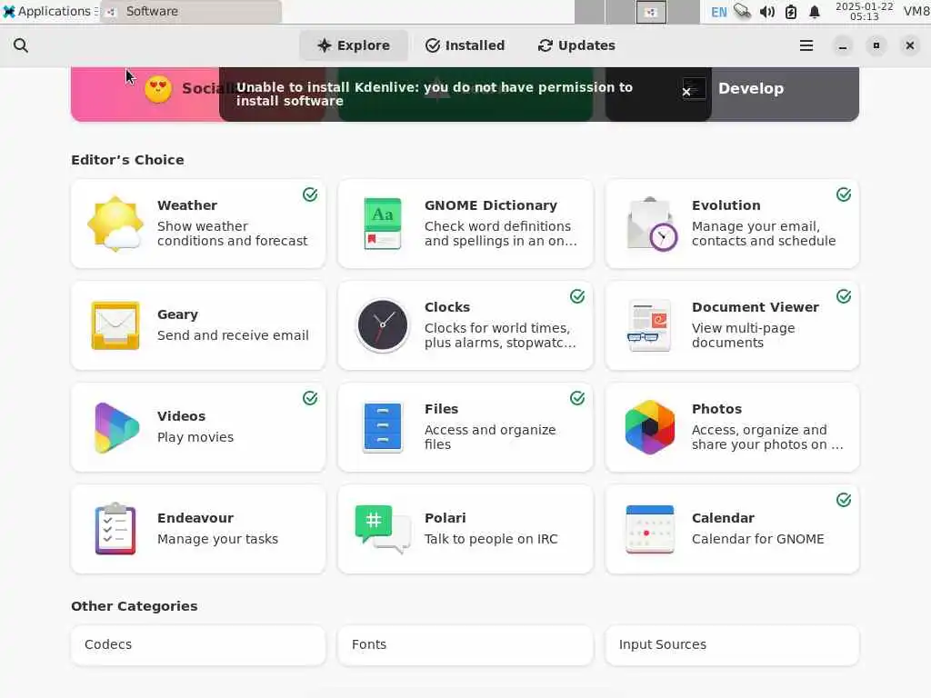
Task: Click the Files installed checkmark badge
Action: 577,398
